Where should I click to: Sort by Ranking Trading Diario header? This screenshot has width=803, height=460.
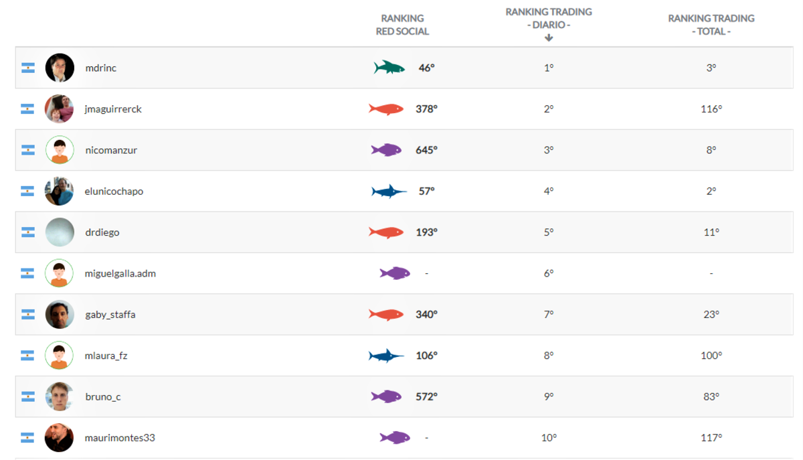[x=549, y=18]
